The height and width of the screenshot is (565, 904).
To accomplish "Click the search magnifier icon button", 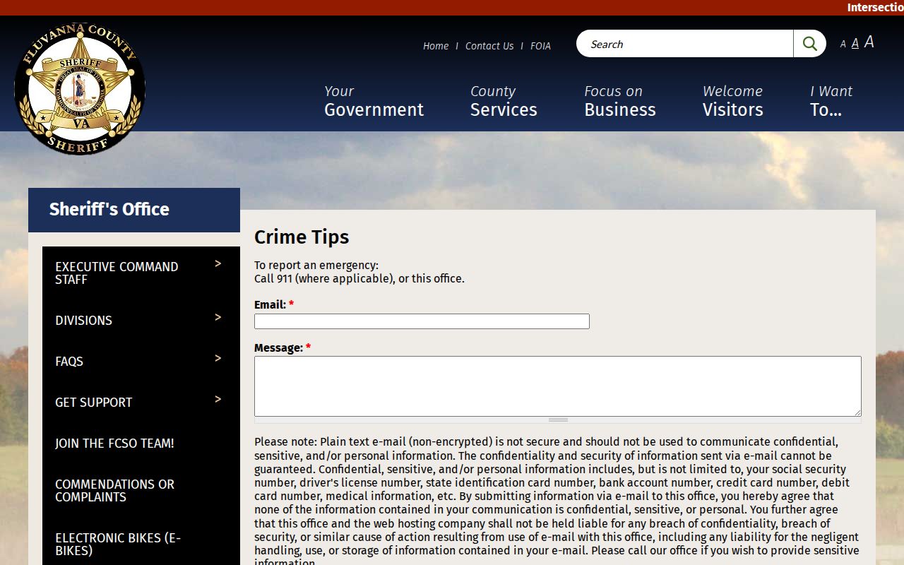I will [x=809, y=44].
